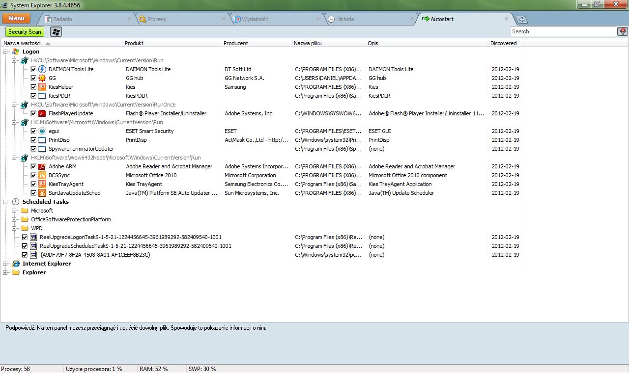Toggle the egui startup checkbox
This screenshot has height=373, width=629.
coord(33,131)
